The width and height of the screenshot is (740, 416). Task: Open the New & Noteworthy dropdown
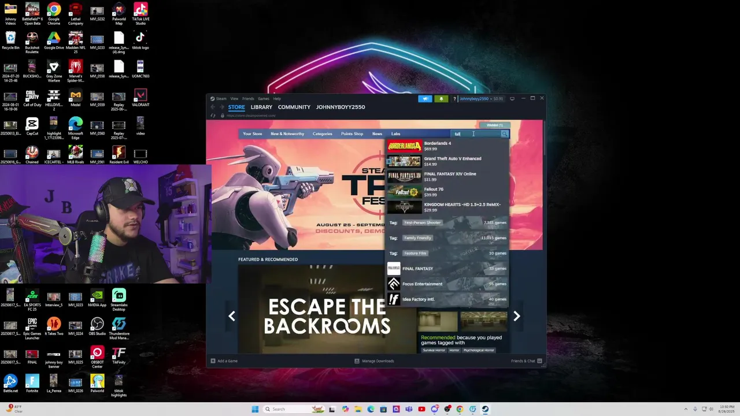click(x=287, y=134)
